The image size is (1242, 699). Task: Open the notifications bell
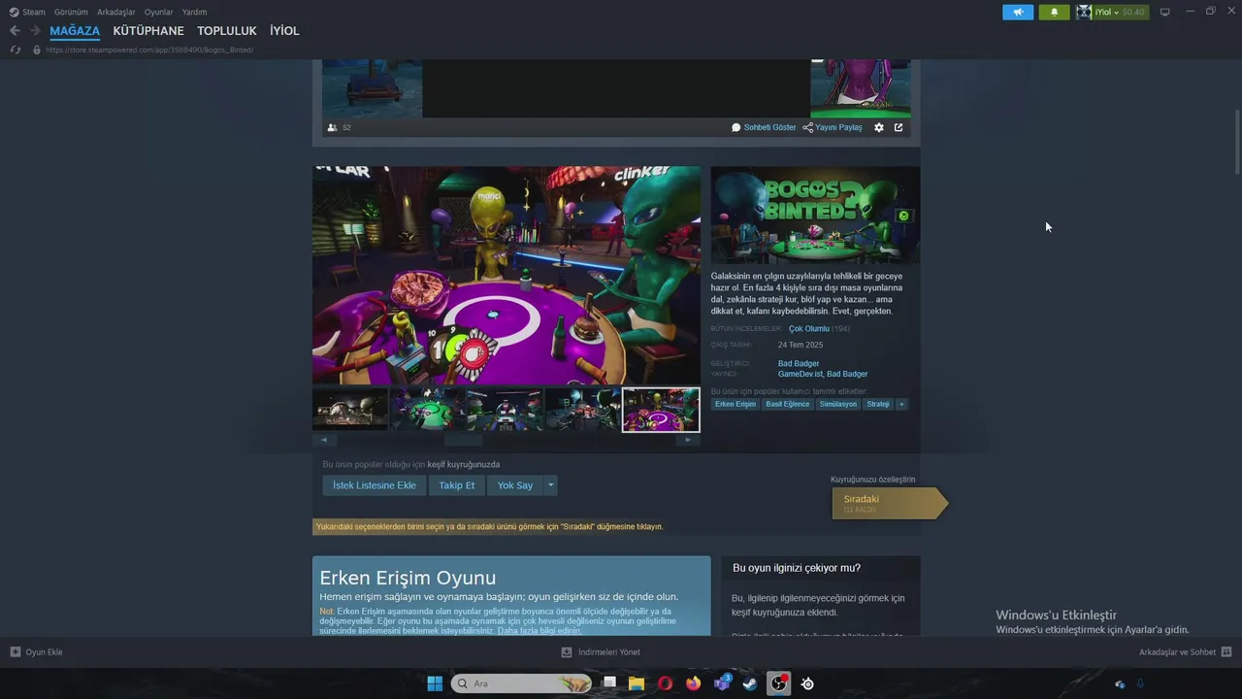click(1054, 12)
